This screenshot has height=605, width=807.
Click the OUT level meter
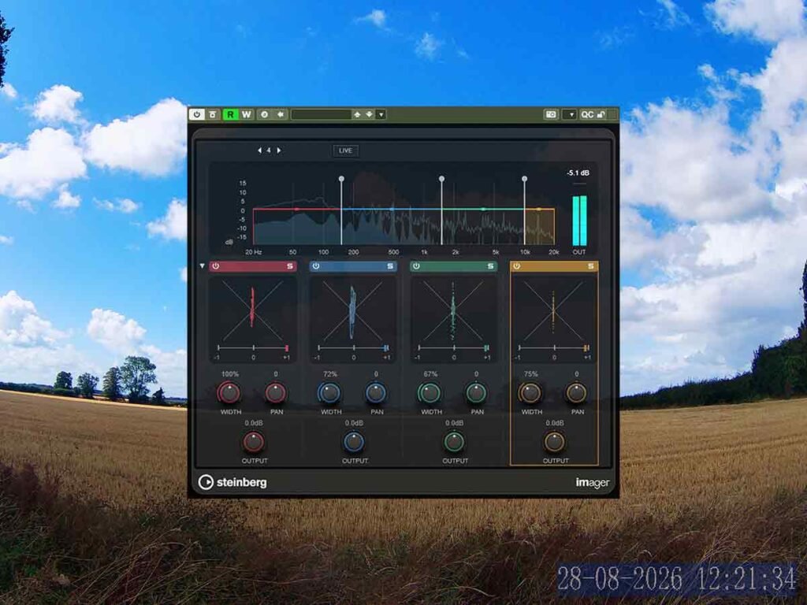[x=579, y=221]
